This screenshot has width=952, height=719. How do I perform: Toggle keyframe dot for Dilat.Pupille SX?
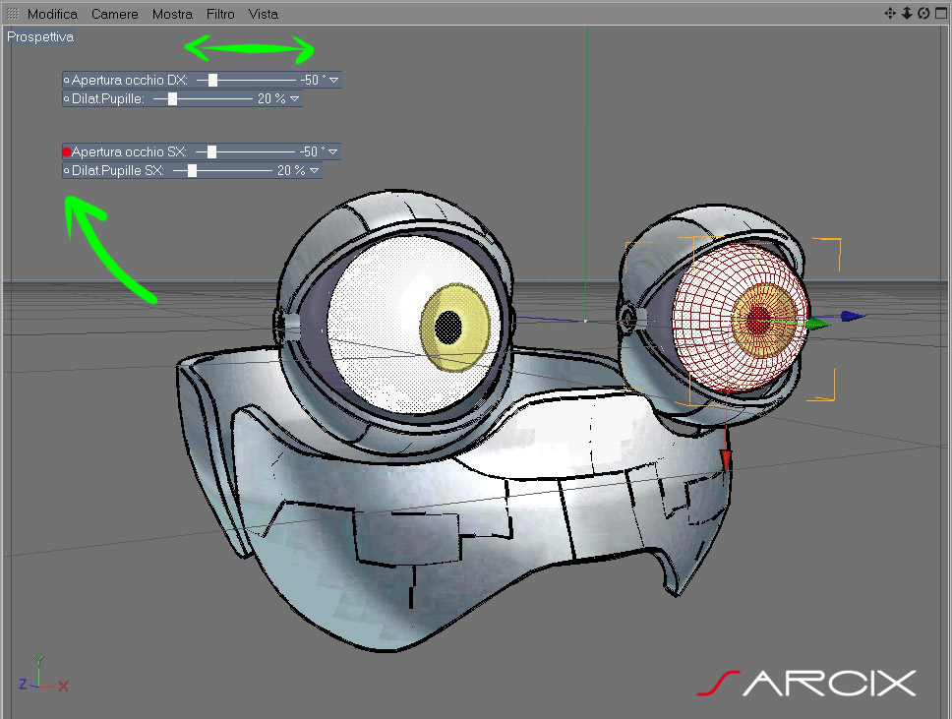pyautogui.click(x=67, y=170)
